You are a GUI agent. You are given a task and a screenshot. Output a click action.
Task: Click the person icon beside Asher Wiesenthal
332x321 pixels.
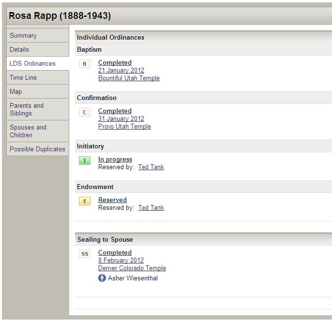click(102, 278)
